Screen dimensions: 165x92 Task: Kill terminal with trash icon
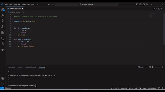coord(153,67)
